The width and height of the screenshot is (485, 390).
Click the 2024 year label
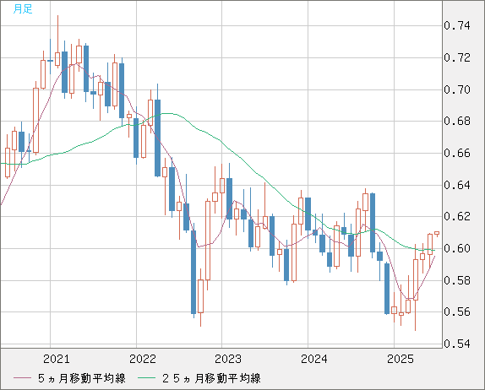pyautogui.click(x=314, y=359)
